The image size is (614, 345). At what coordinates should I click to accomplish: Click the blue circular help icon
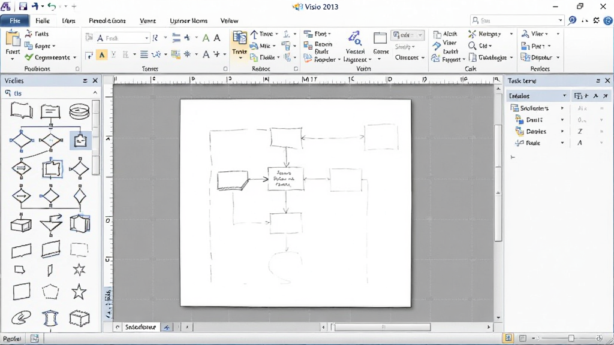(x=608, y=20)
